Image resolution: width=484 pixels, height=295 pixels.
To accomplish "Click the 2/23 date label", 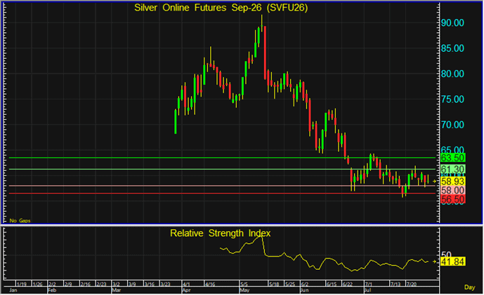I will point(102,284).
